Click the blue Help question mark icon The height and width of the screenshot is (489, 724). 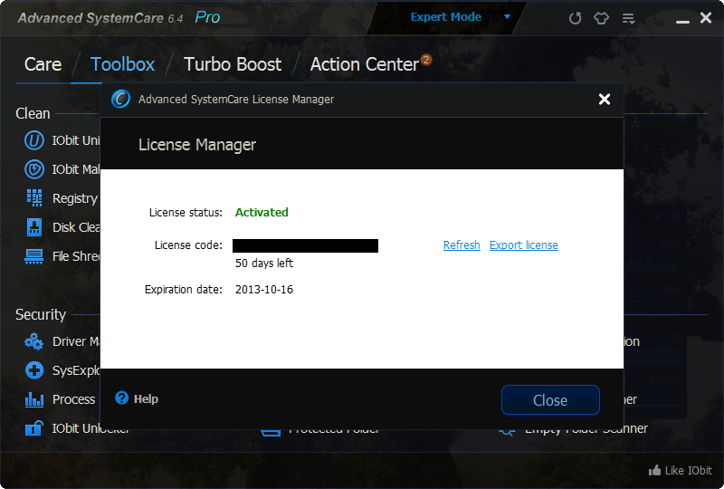[x=121, y=398]
